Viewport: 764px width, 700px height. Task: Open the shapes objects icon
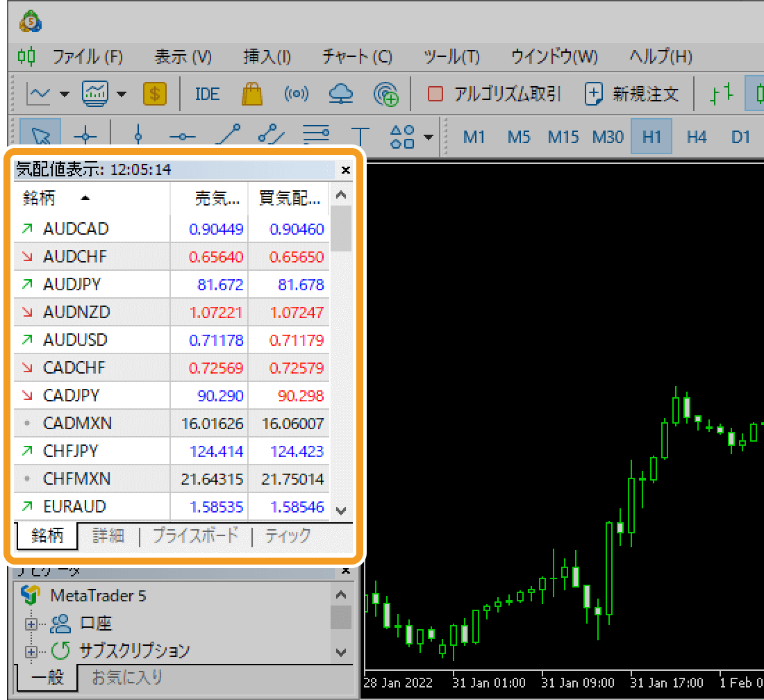pyautogui.click(x=402, y=136)
